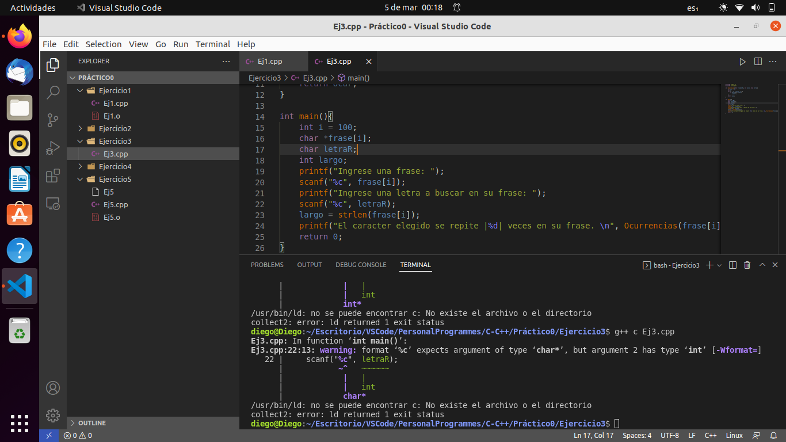The image size is (786, 442).
Task: Switch to the PROBLEMS panel tab
Action: pos(267,265)
